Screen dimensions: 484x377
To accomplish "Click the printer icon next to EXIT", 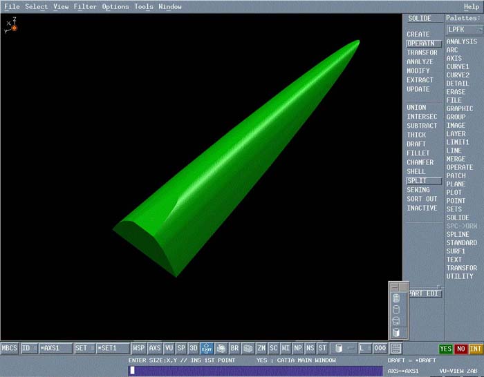I will (221, 349).
